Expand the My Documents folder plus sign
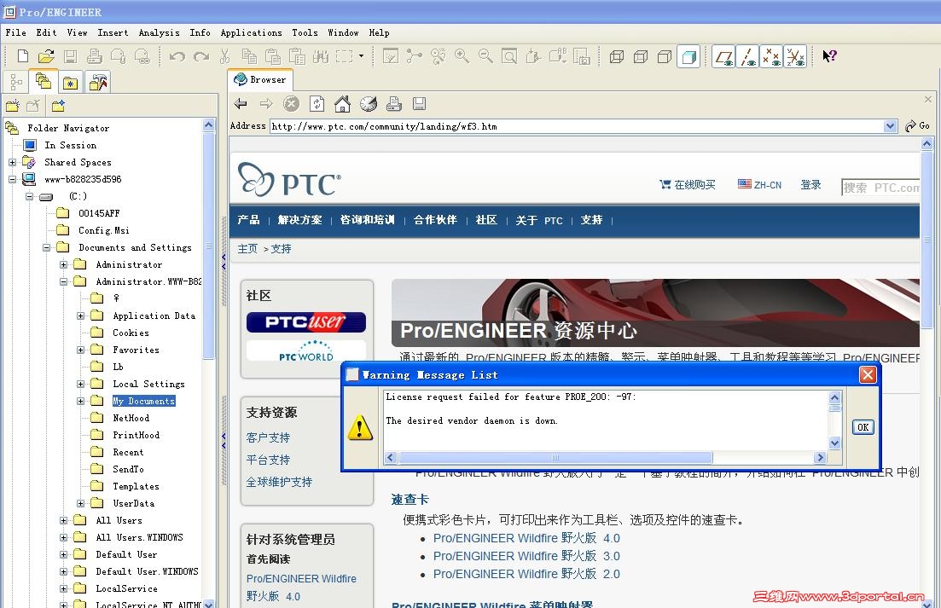This screenshot has height=608, width=941. (x=80, y=401)
